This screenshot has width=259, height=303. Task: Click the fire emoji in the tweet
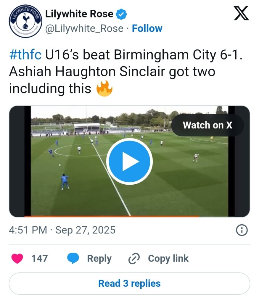coord(104,88)
